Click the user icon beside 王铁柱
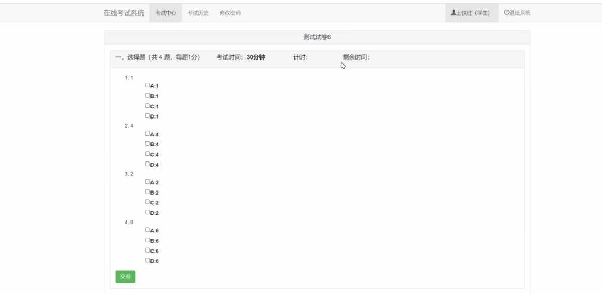Screen dimensions: 602x294 [x=454, y=12]
